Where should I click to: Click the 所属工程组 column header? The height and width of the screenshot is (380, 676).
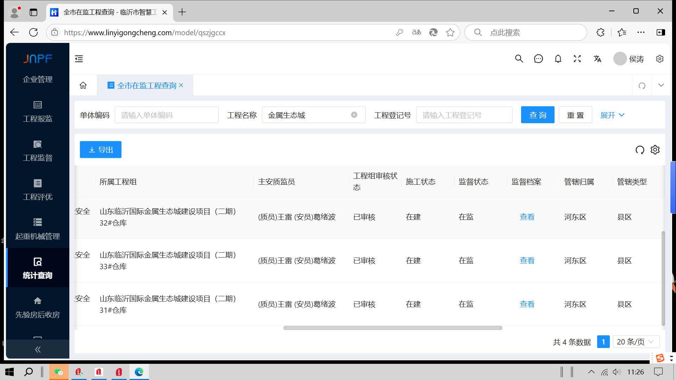tap(118, 182)
